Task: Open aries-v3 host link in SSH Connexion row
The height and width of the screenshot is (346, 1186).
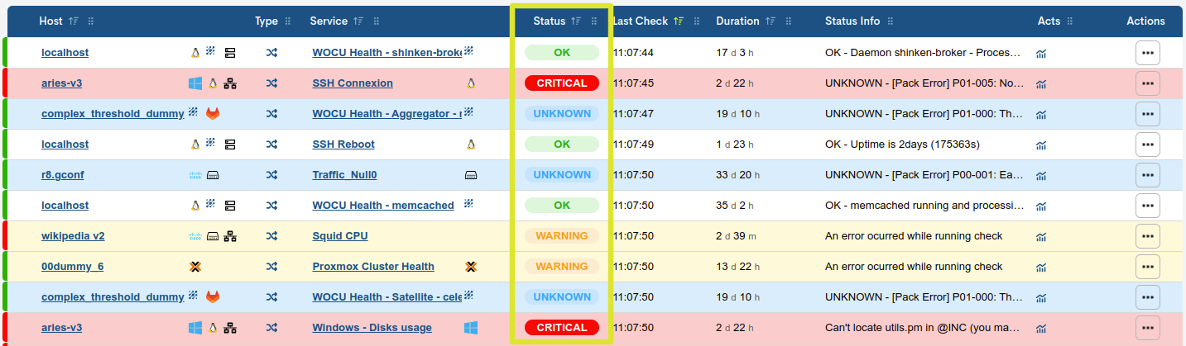Action: (61, 83)
